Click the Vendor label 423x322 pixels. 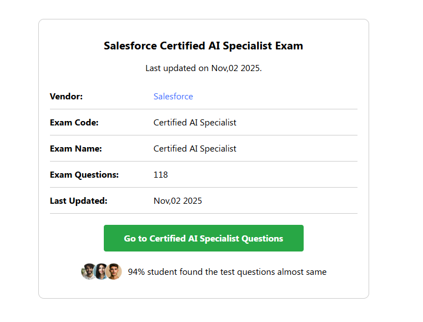click(66, 97)
